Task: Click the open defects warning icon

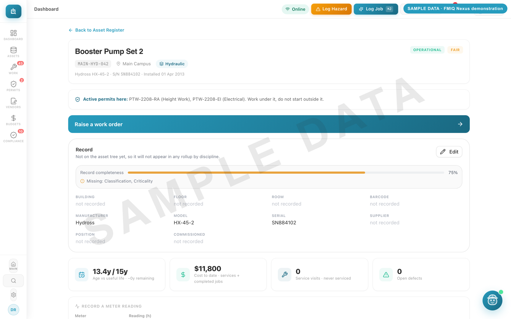Action: pyautogui.click(x=386, y=275)
